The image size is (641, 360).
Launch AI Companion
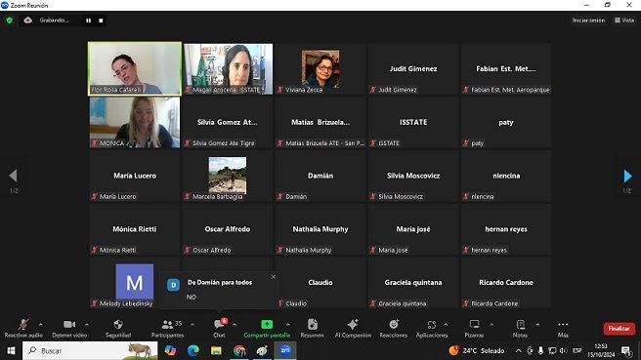[x=353, y=328]
